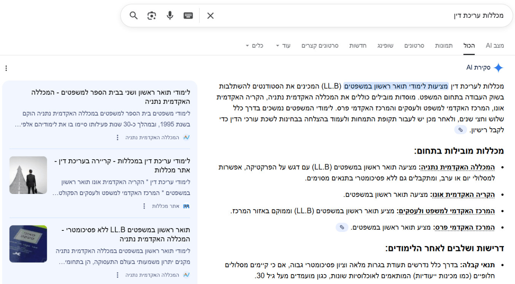This screenshot has width=515, height=284.
Task: Open AI overview three-dot options menu
Action: pos(6,68)
